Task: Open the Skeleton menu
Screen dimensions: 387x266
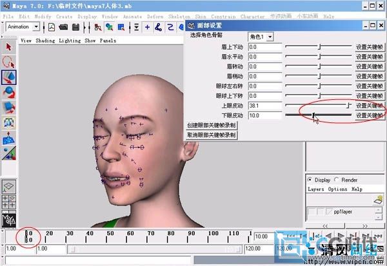Action: [179, 17]
